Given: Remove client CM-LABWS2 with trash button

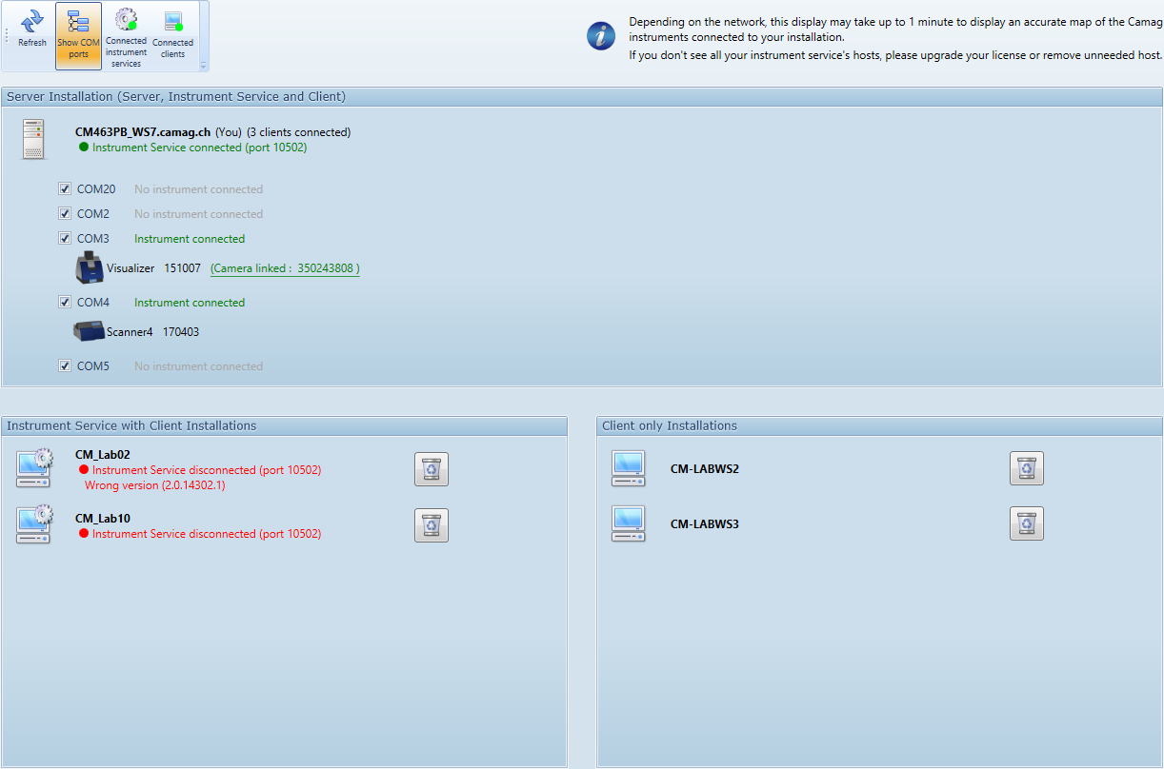Looking at the screenshot, I should point(1027,468).
